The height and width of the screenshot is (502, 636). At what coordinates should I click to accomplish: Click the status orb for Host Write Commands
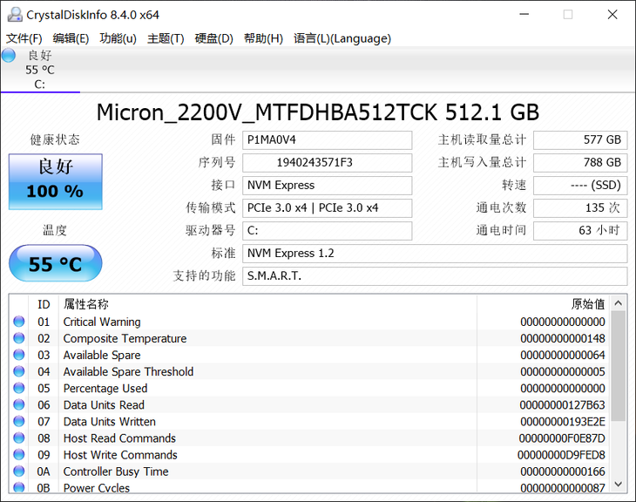pyautogui.click(x=19, y=455)
